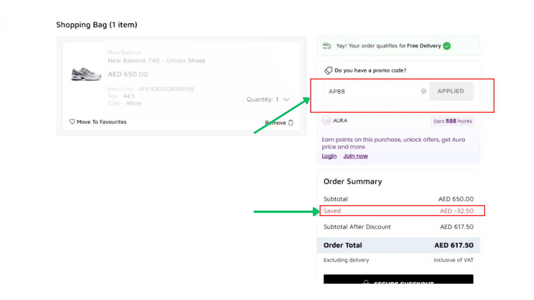
Task: Expand the Quantity dropdown
Action: click(268, 99)
